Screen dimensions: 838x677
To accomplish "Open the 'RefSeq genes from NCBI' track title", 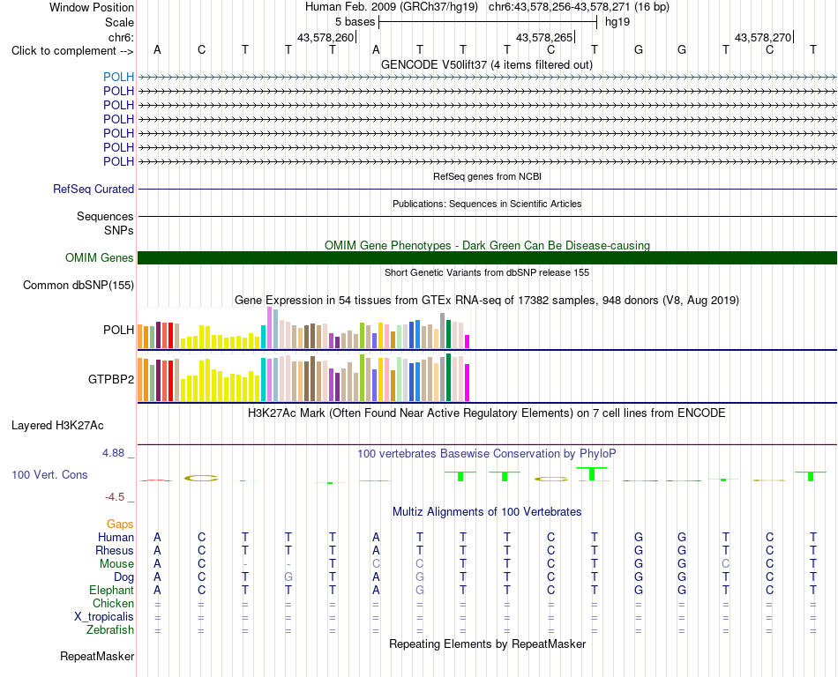I will tap(488, 176).
